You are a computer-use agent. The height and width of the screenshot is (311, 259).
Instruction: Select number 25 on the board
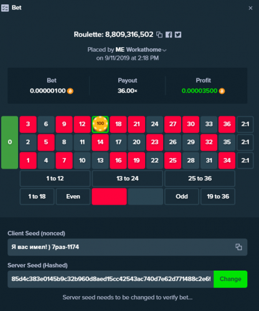pos(172,160)
